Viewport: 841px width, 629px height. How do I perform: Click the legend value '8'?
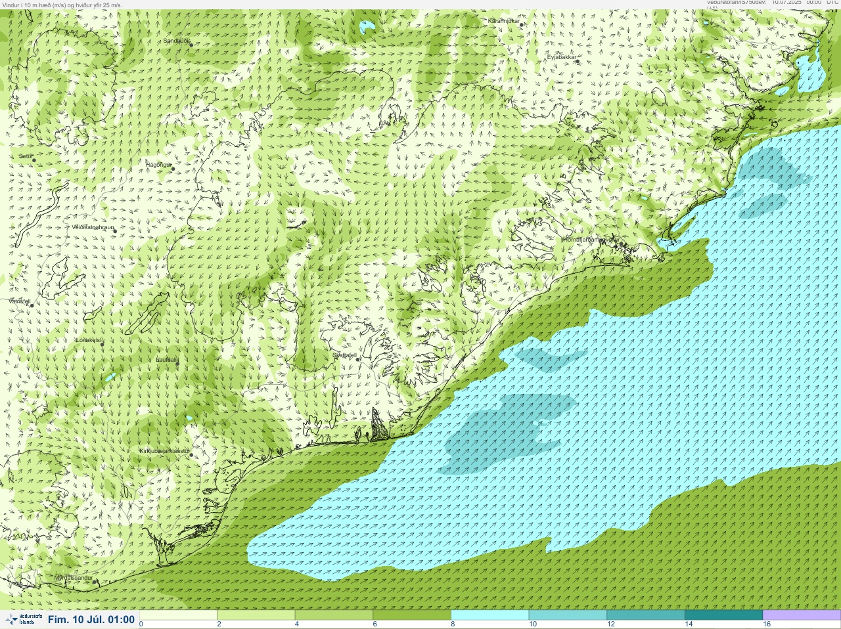tap(453, 624)
